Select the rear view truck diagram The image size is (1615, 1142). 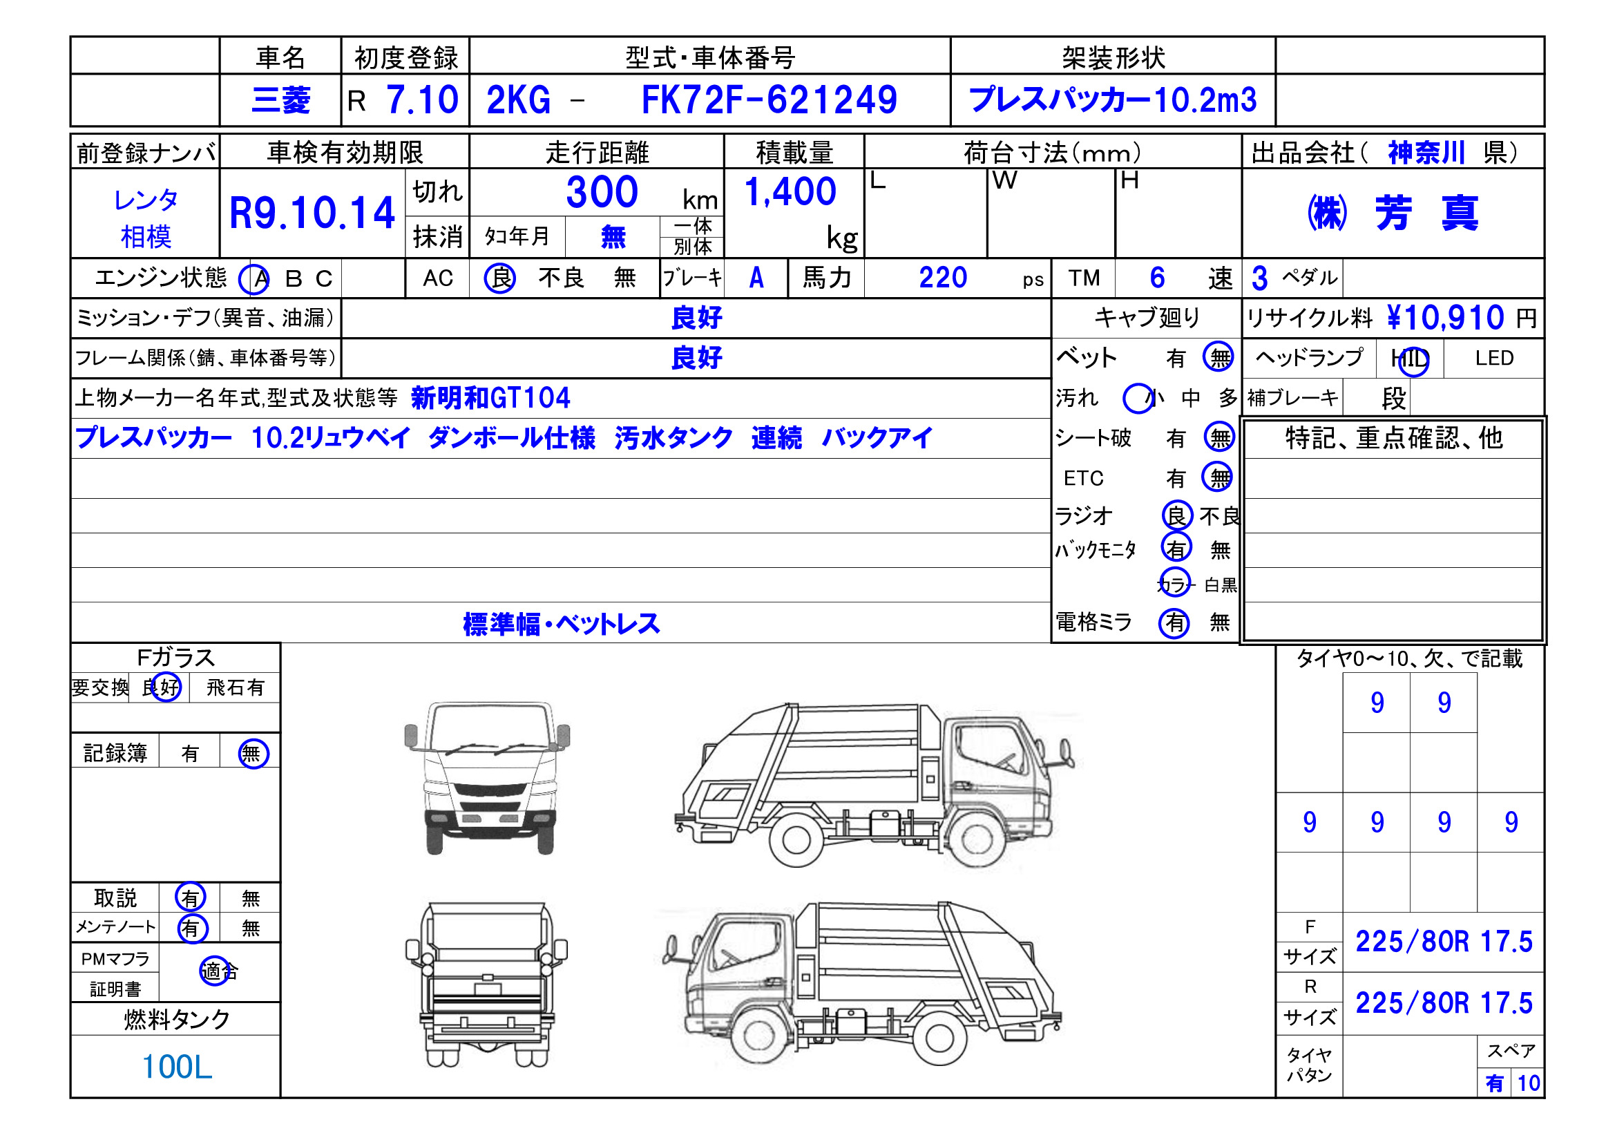tap(486, 985)
